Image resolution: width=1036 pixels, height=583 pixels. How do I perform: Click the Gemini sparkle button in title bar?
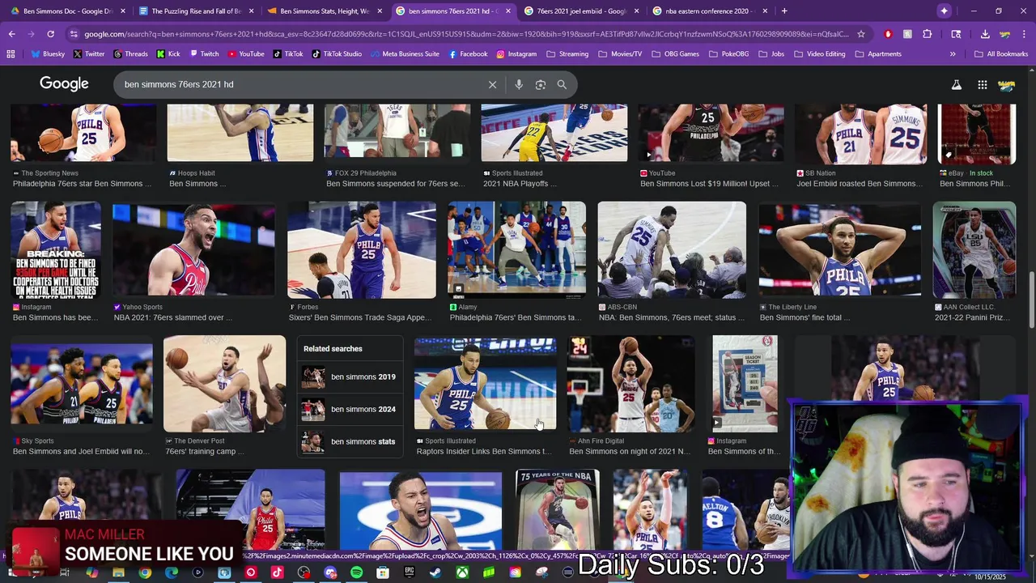click(944, 11)
